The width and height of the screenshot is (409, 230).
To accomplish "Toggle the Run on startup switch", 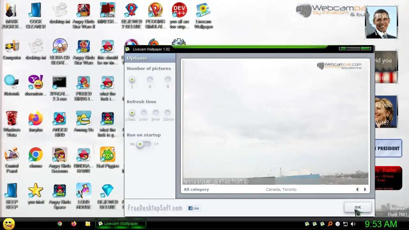I will pyautogui.click(x=144, y=144).
